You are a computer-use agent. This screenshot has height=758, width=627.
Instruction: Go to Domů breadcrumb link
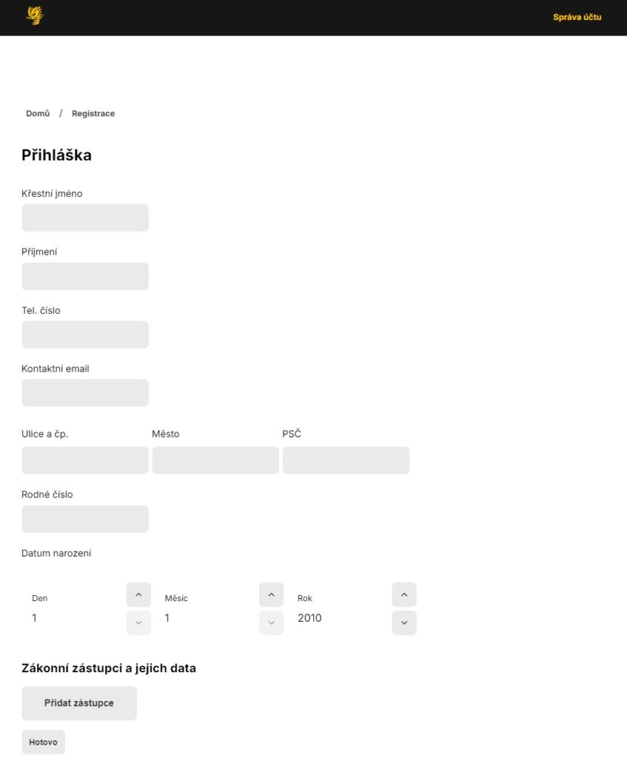point(38,113)
